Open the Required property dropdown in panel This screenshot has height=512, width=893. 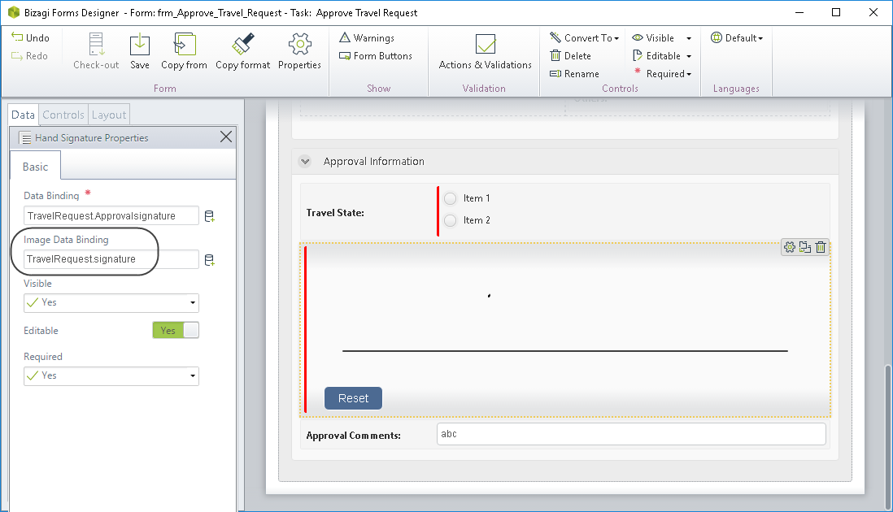111,376
